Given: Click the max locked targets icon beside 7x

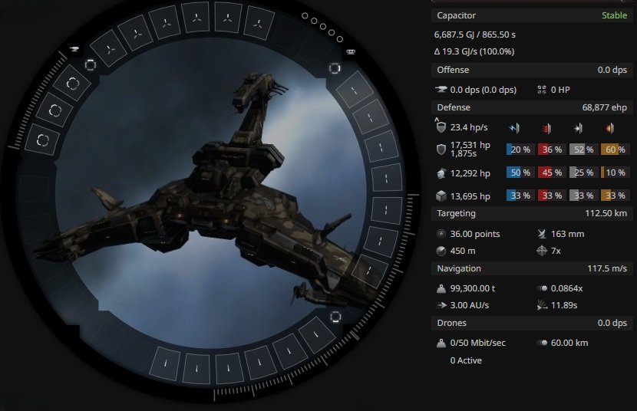Looking at the screenshot, I should click(542, 252).
